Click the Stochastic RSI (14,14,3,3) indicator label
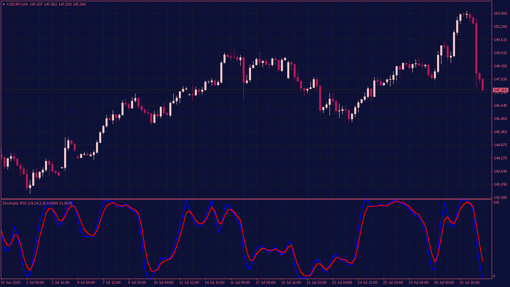This screenshot has height=287, width=510. (x=24, y=203)
